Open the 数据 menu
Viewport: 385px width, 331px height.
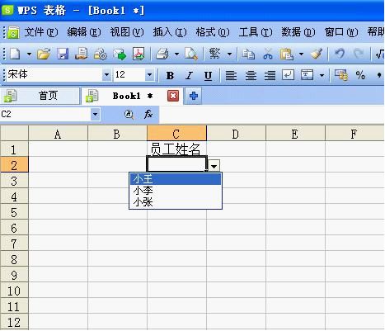coord(298,32)
